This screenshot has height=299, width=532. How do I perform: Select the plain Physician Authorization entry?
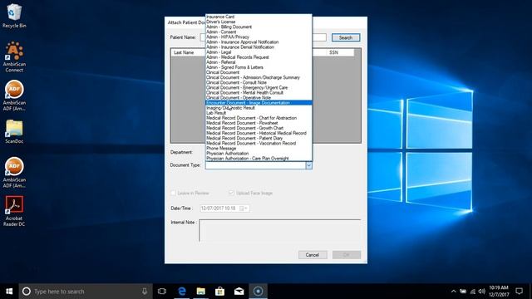(259, 154)
